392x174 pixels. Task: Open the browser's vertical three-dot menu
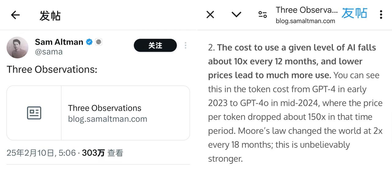click(x=381, y=14)
